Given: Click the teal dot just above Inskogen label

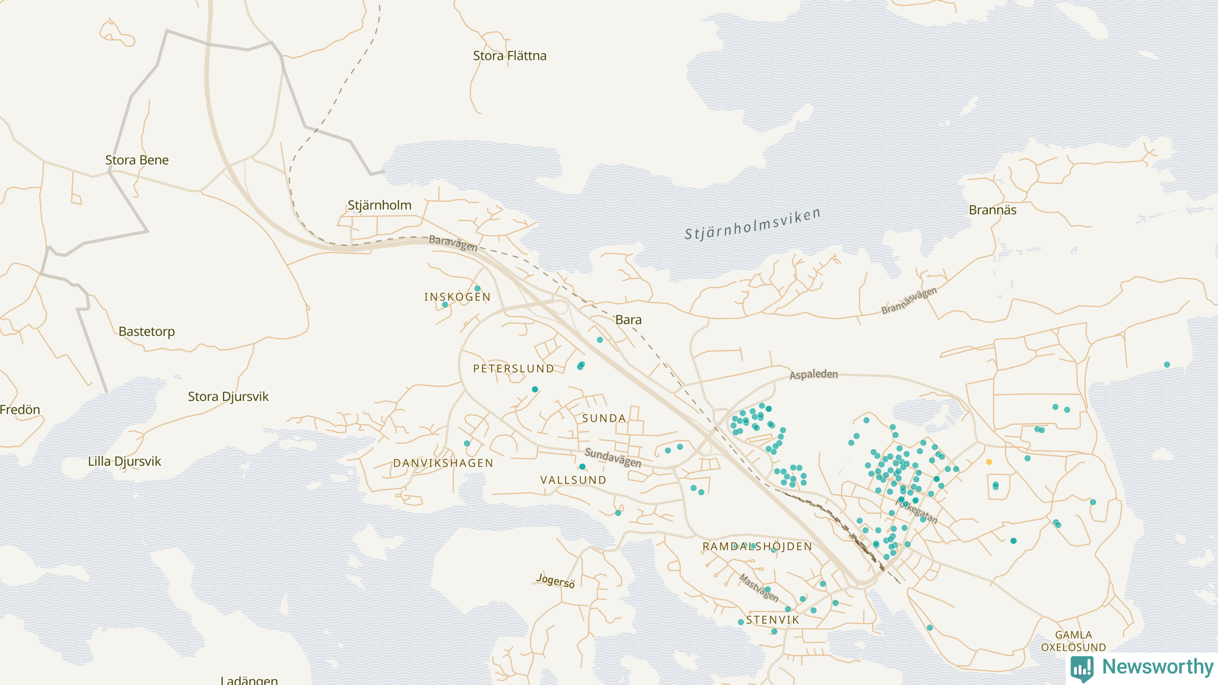Looking at the screenshot, I should (477, 288).
